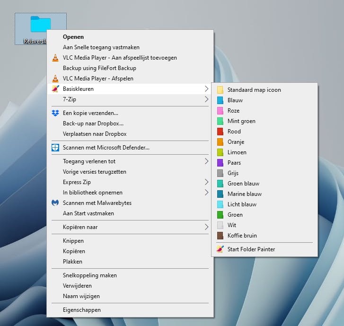
Task: Click the 'Licht blauw' label text
Action: coord(242,204)
